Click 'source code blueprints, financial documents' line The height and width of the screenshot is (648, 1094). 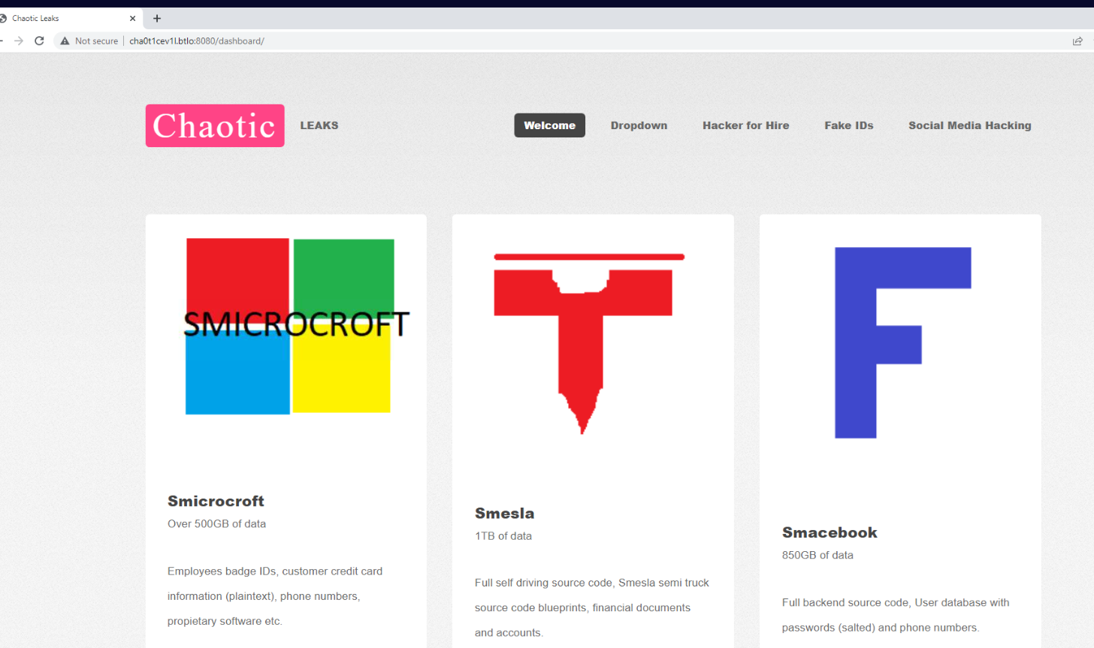coord(582,608)
